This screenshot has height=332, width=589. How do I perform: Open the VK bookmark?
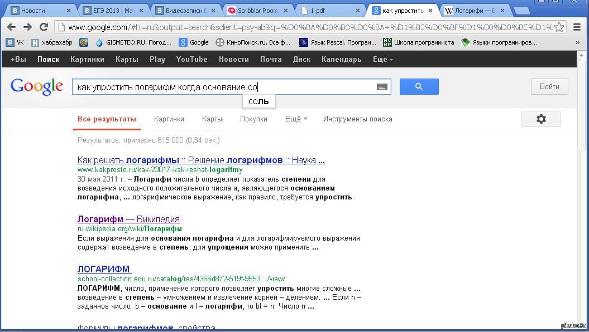(15, 42)
